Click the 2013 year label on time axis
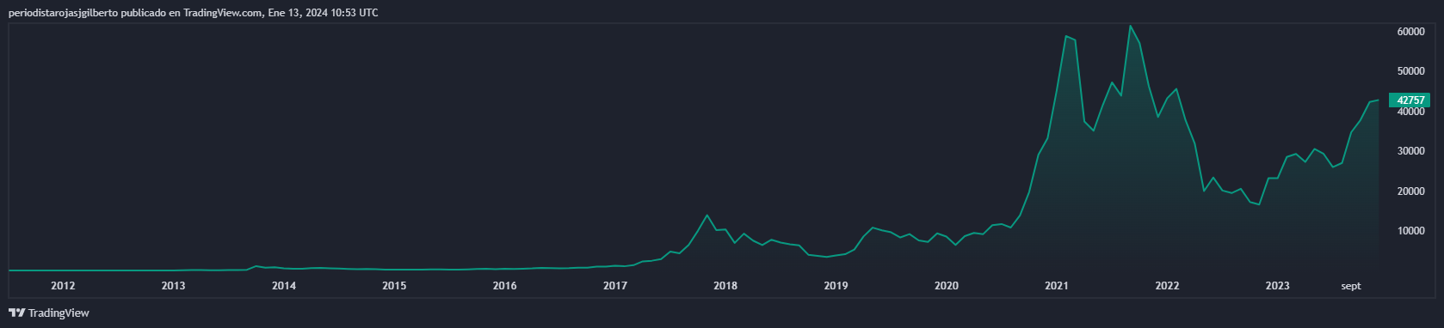The width and height of the screenshot is (1444, 328). [x=173, y=286]
